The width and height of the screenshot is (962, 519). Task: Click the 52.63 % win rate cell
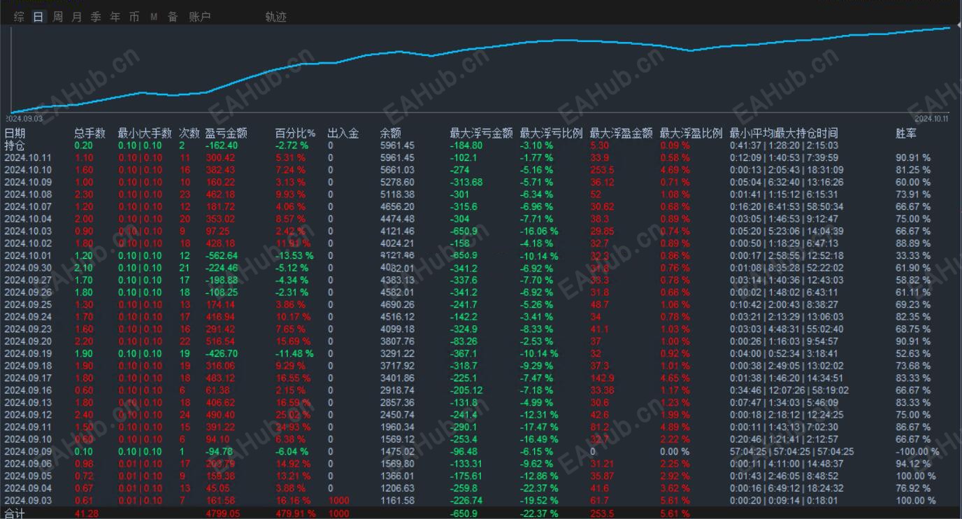(914, 354)
